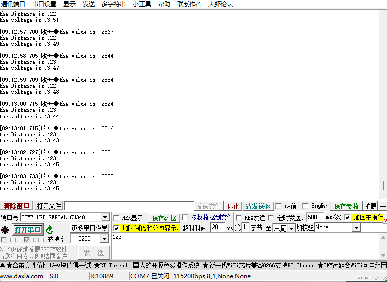The image size is (387, 282).
Task: Click the timed send interval 500 field
Action: click(x=315, y=217)
